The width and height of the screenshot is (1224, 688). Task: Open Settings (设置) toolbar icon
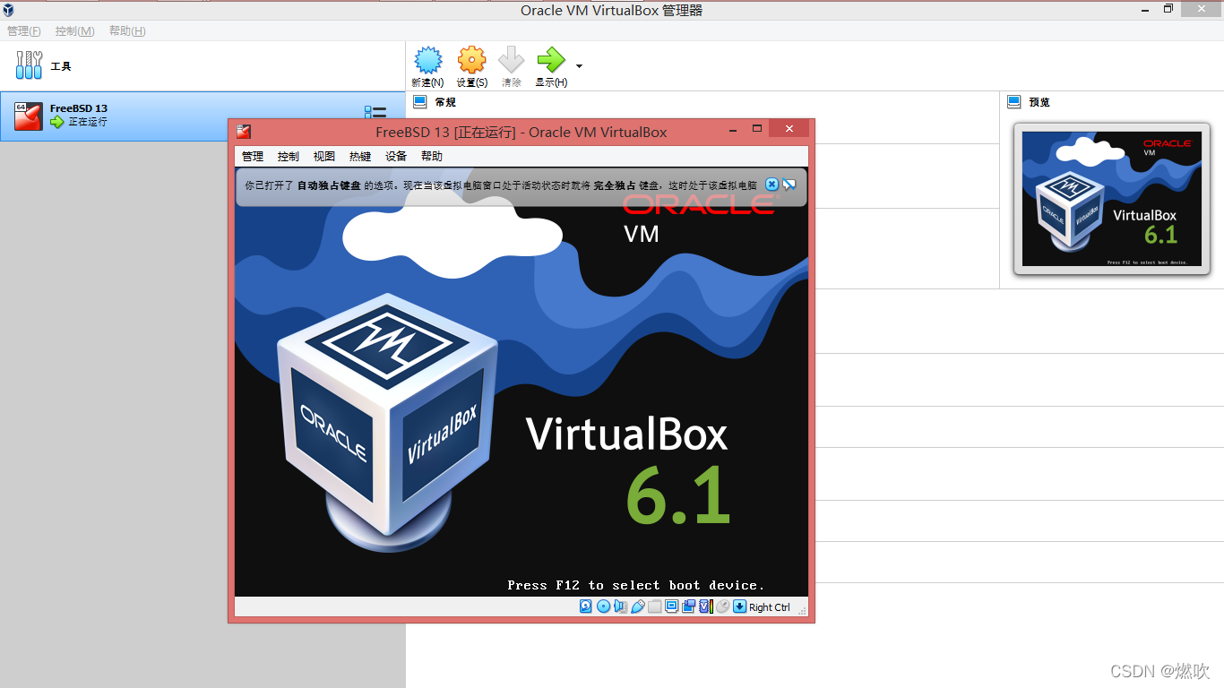[x=471, y=60]
